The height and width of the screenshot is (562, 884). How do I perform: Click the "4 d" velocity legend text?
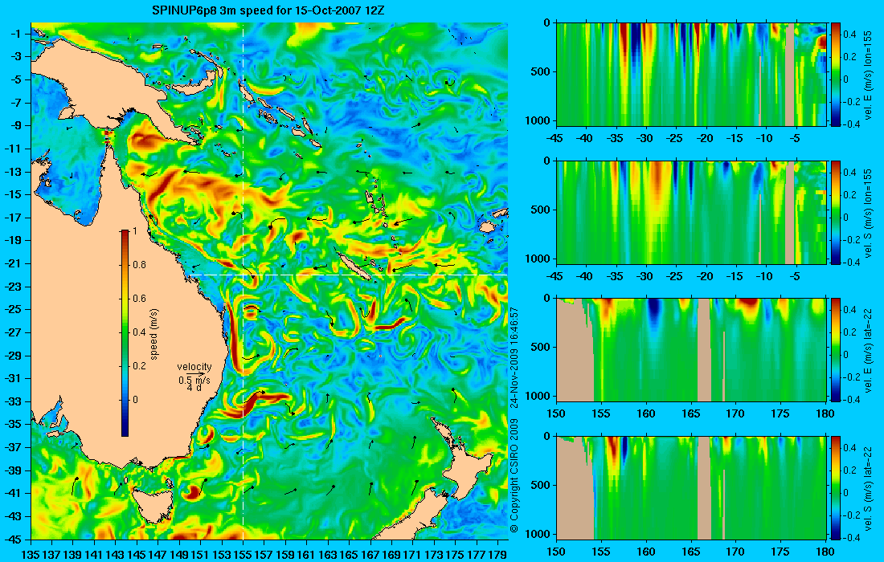194,388
